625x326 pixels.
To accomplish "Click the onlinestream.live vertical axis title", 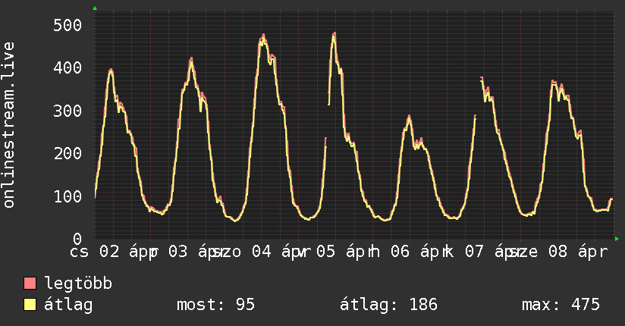I will (9, 125).
